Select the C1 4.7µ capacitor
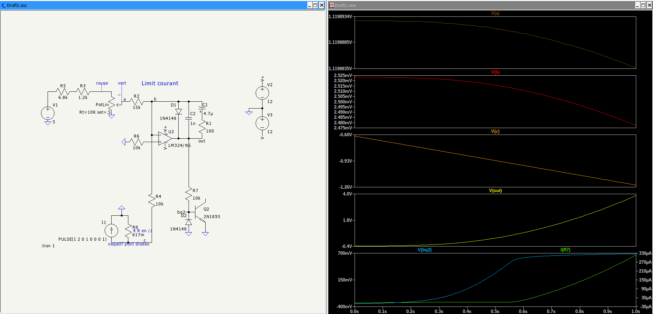The height and width of the screenshot is (314, 653). [x=202, y=109]
